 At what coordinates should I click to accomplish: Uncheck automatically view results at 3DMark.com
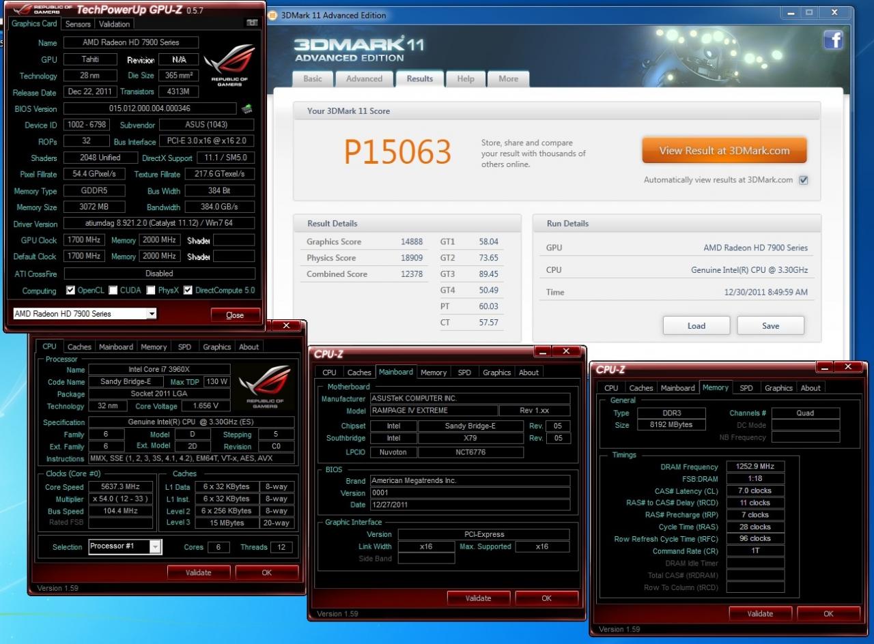click(x=804, y=180)
